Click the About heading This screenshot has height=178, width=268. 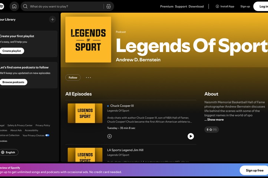(x=211, y=94)
